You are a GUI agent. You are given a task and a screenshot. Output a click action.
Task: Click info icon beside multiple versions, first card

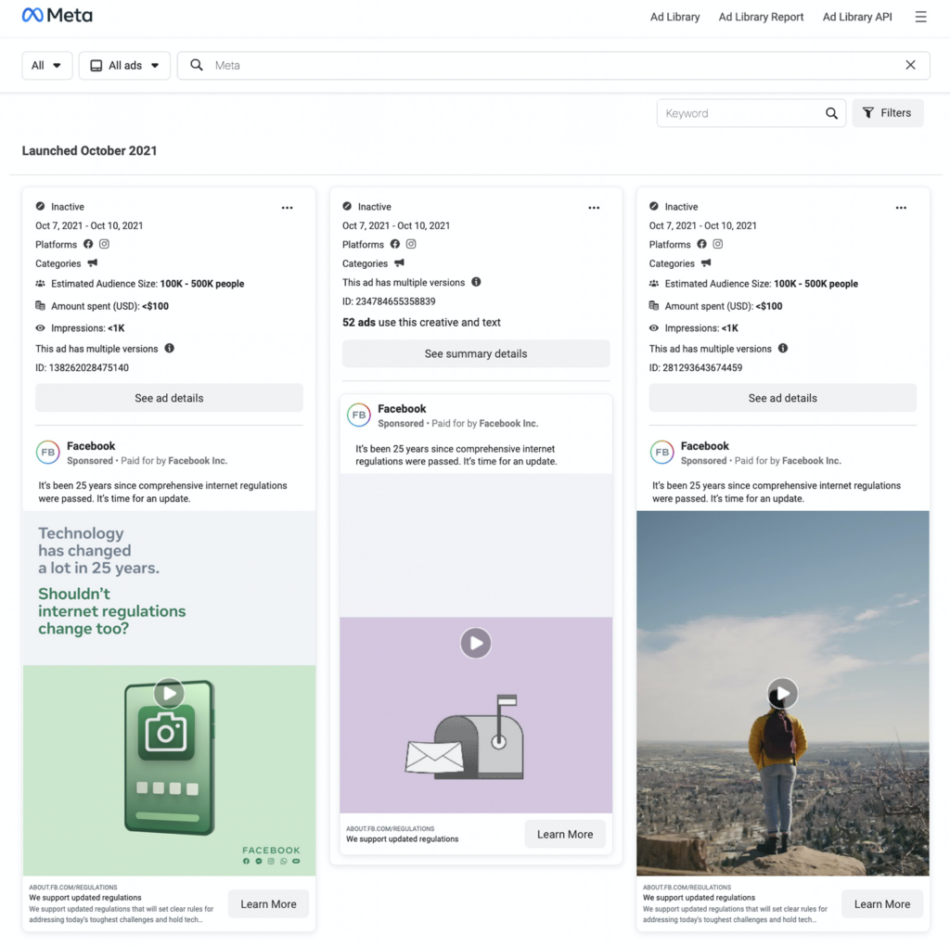click(170, 349)
